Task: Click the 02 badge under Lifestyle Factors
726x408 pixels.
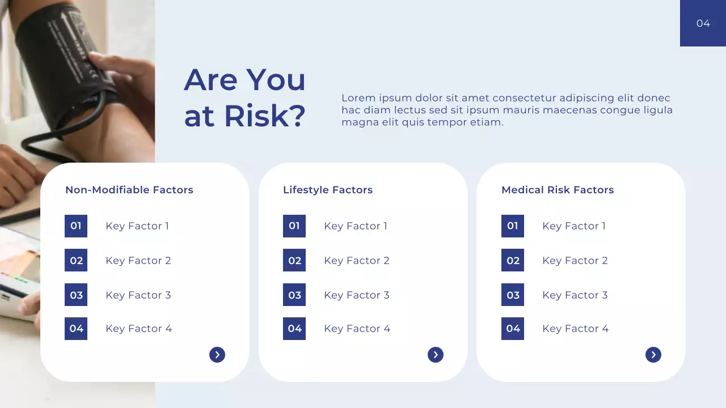Action: click(x=294, y=261)
